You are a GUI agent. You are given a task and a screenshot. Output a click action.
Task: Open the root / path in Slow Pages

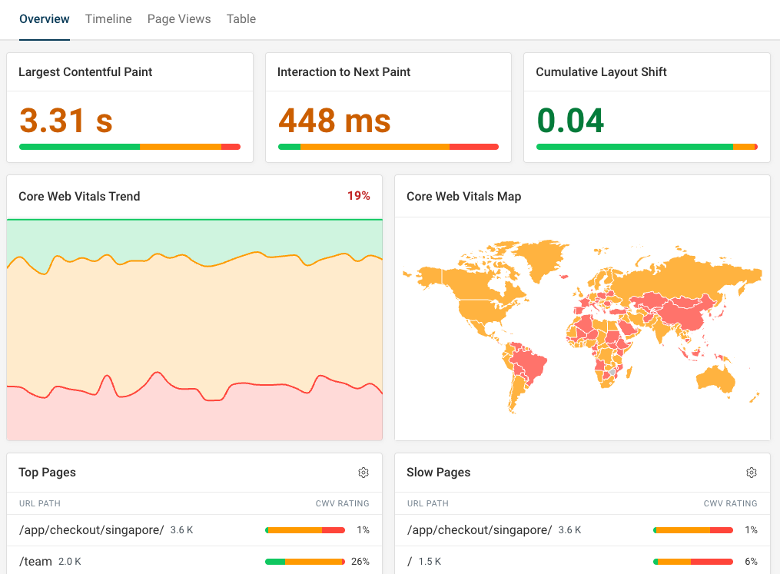[410, 561]
